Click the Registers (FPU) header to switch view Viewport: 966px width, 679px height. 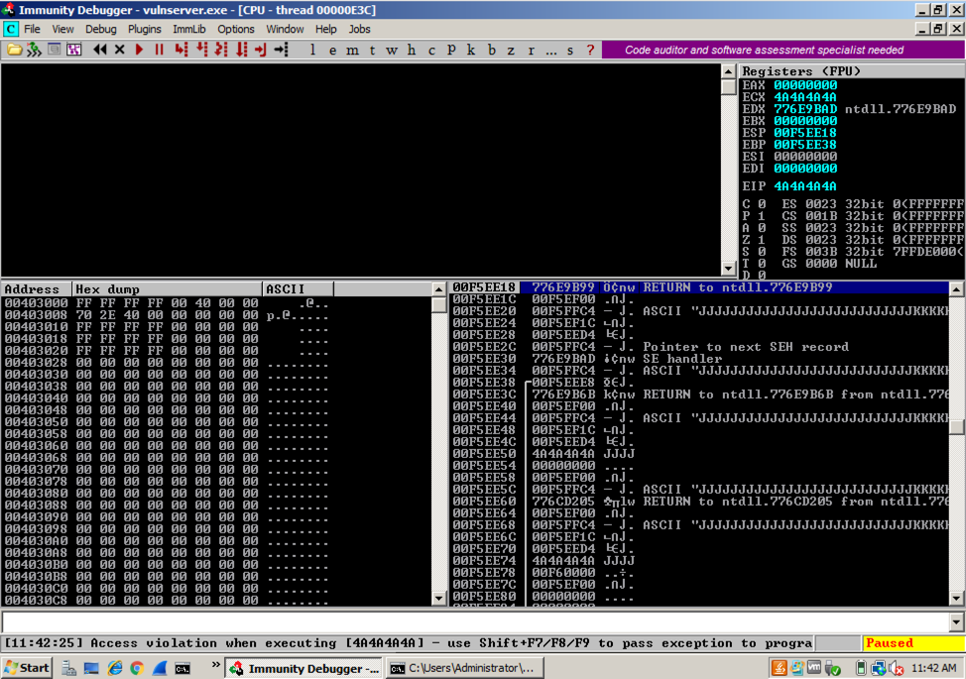(x=801, y=71)
